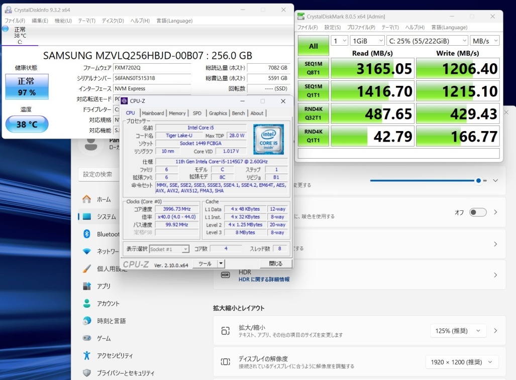Click the user avatar icon in Settings
This screenshot has height=380, width=516.
click(91, 144)
